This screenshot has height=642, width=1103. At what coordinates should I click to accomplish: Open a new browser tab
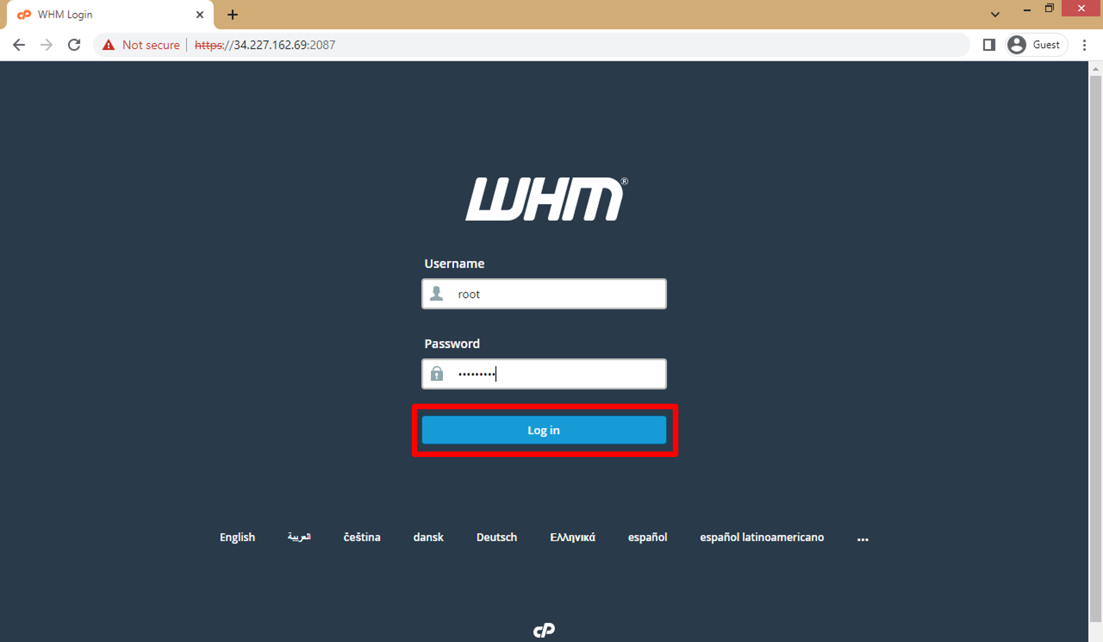232,15
